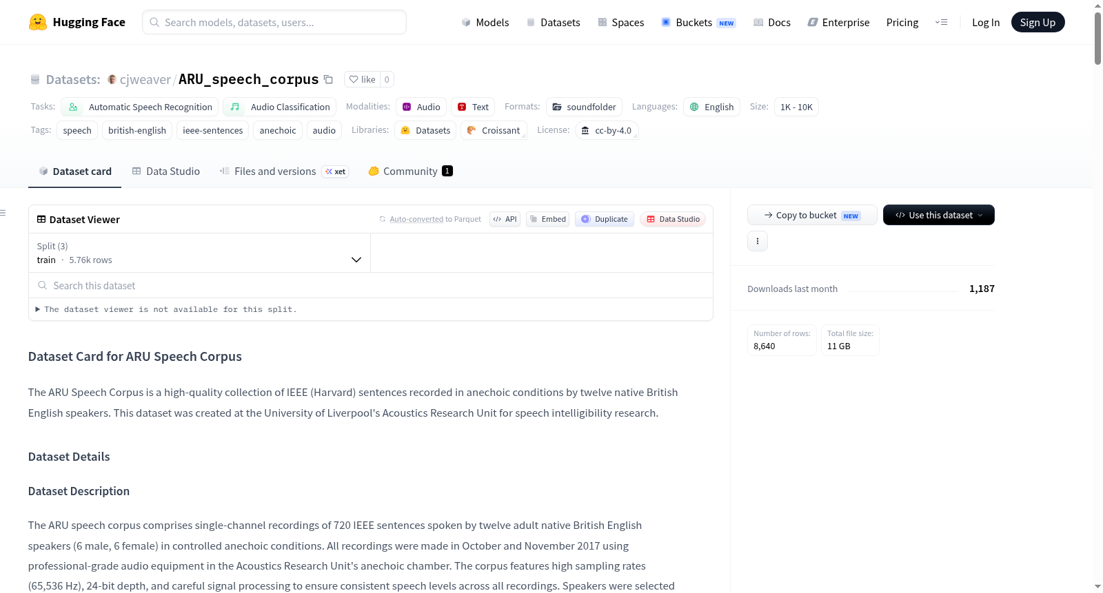Switch to the Dataset card tab
Image resolution: width=1103 pixels, height=593 pixels.
(75, 171)
